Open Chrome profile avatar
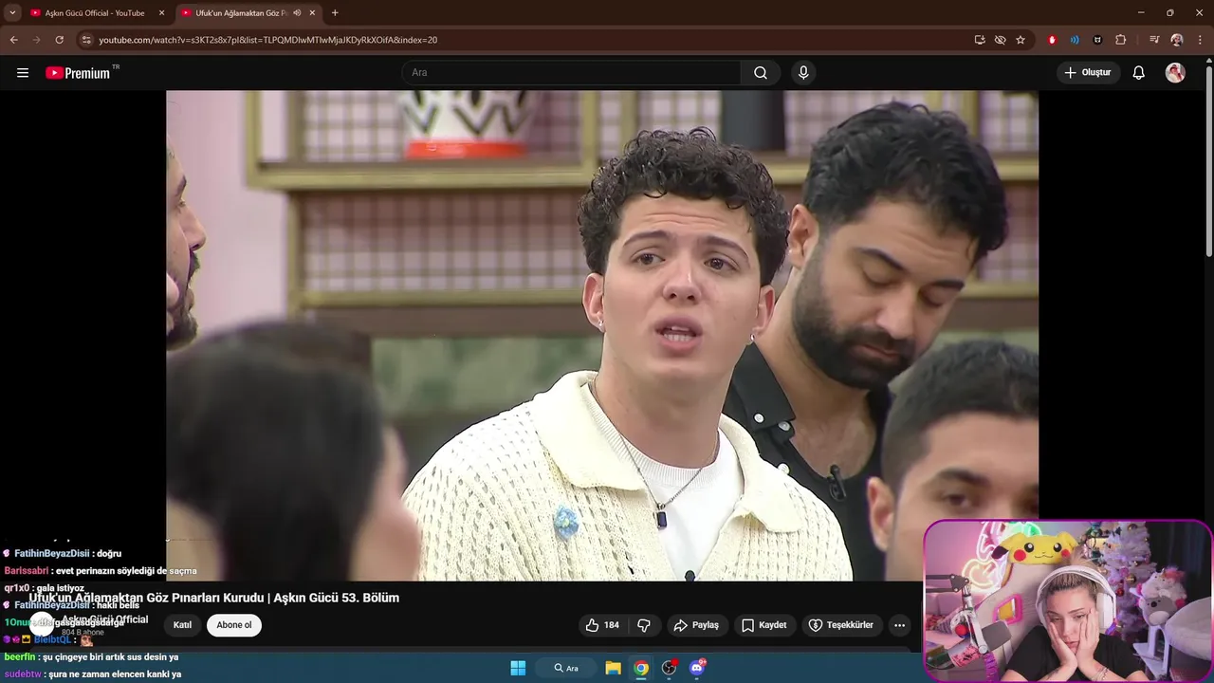This screenshot has width=1214, height=683. point(1177,40)
